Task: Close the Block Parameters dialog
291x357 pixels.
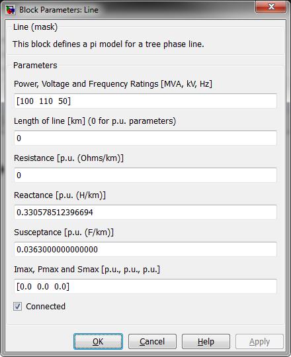Action: (270, 7)
